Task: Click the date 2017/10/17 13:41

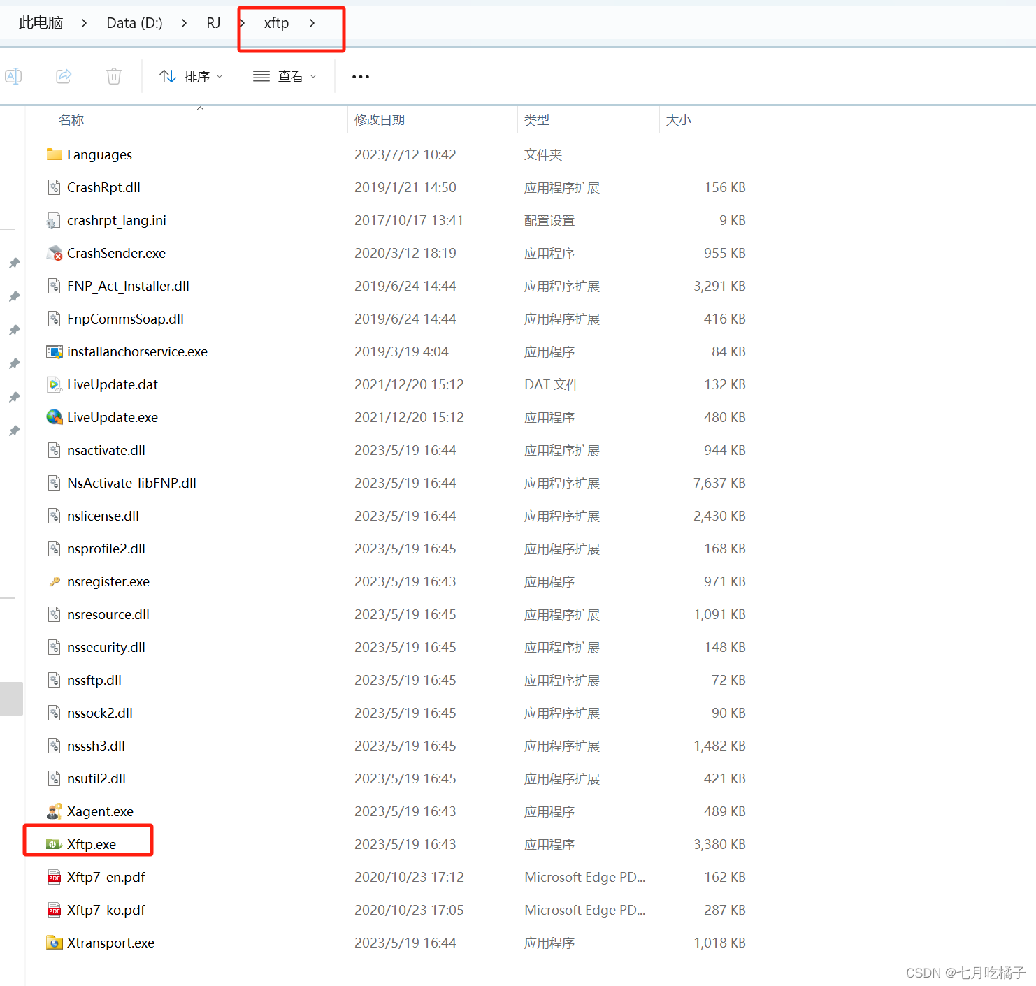Action: [409, 220]
